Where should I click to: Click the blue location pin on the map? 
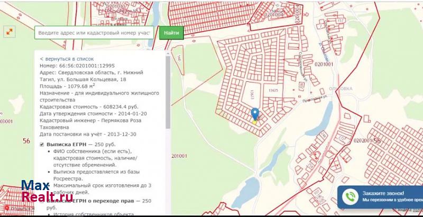(255, 115)
